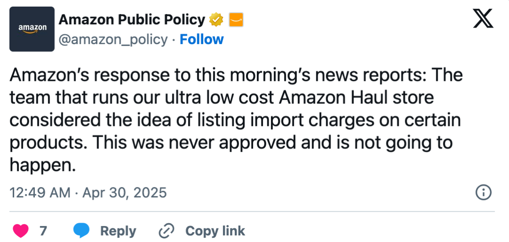
Task: Open the Amazon profile avatar
Action: tap(32, 29)
